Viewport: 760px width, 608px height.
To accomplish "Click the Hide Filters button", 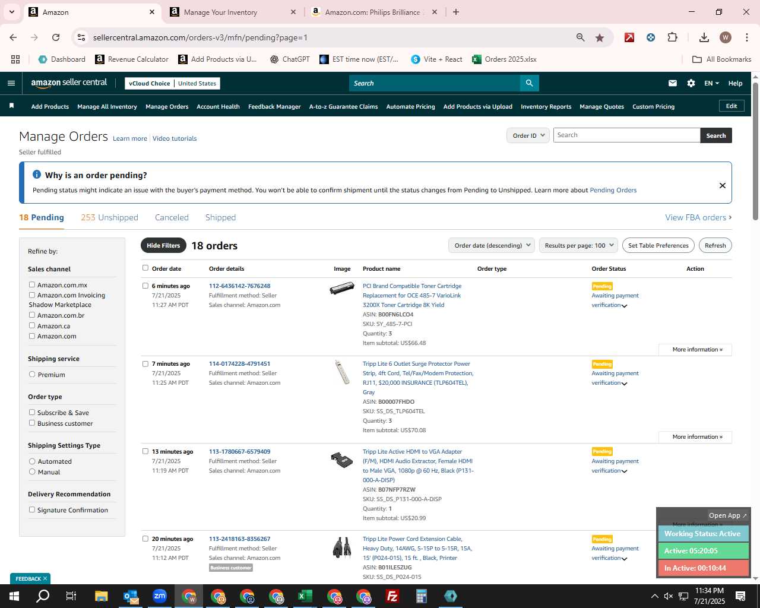I will coord(163,245).
